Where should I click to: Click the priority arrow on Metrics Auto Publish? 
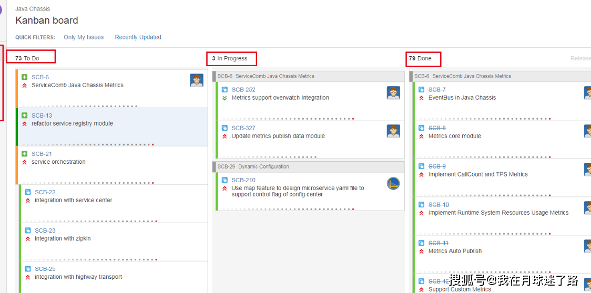422,251
